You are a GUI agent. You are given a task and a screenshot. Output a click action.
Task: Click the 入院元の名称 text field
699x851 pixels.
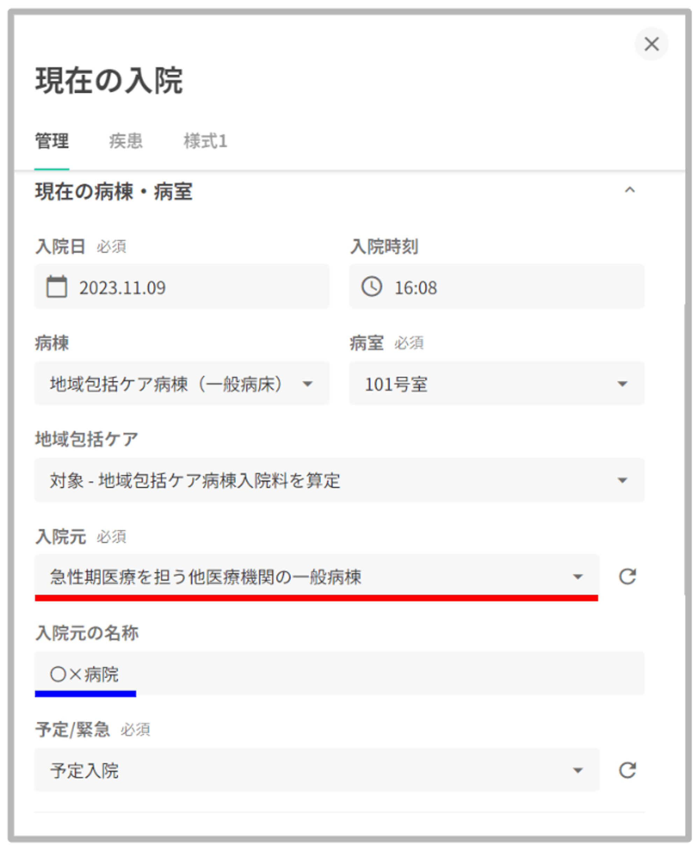pyautogui.click(x=339, y=674)
